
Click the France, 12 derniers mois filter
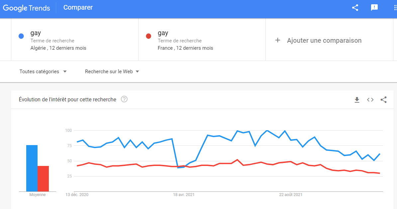click(x=185, y=48)
